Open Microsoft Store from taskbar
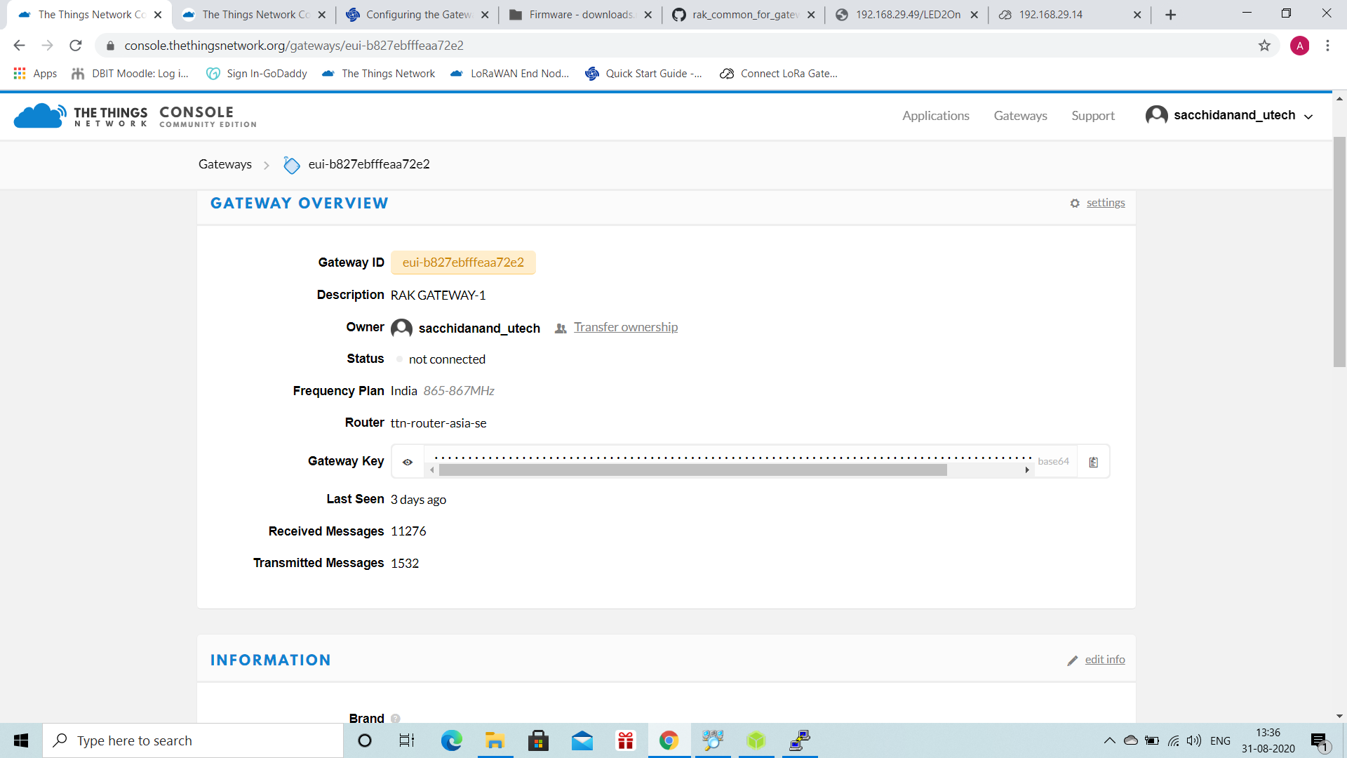 (538, 740)
